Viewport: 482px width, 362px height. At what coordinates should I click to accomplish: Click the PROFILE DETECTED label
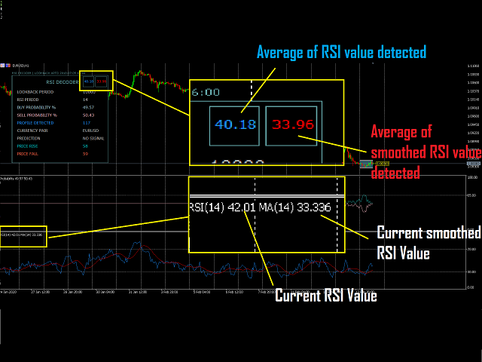[35, 123]
